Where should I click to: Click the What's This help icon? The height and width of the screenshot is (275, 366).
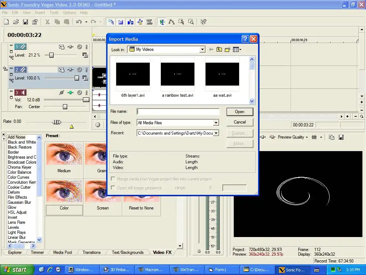pos(203,22)
